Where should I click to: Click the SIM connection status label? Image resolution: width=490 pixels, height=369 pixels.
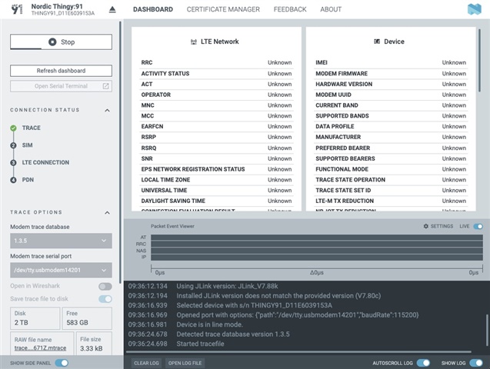pyautogui.click(x=27, y=145)
